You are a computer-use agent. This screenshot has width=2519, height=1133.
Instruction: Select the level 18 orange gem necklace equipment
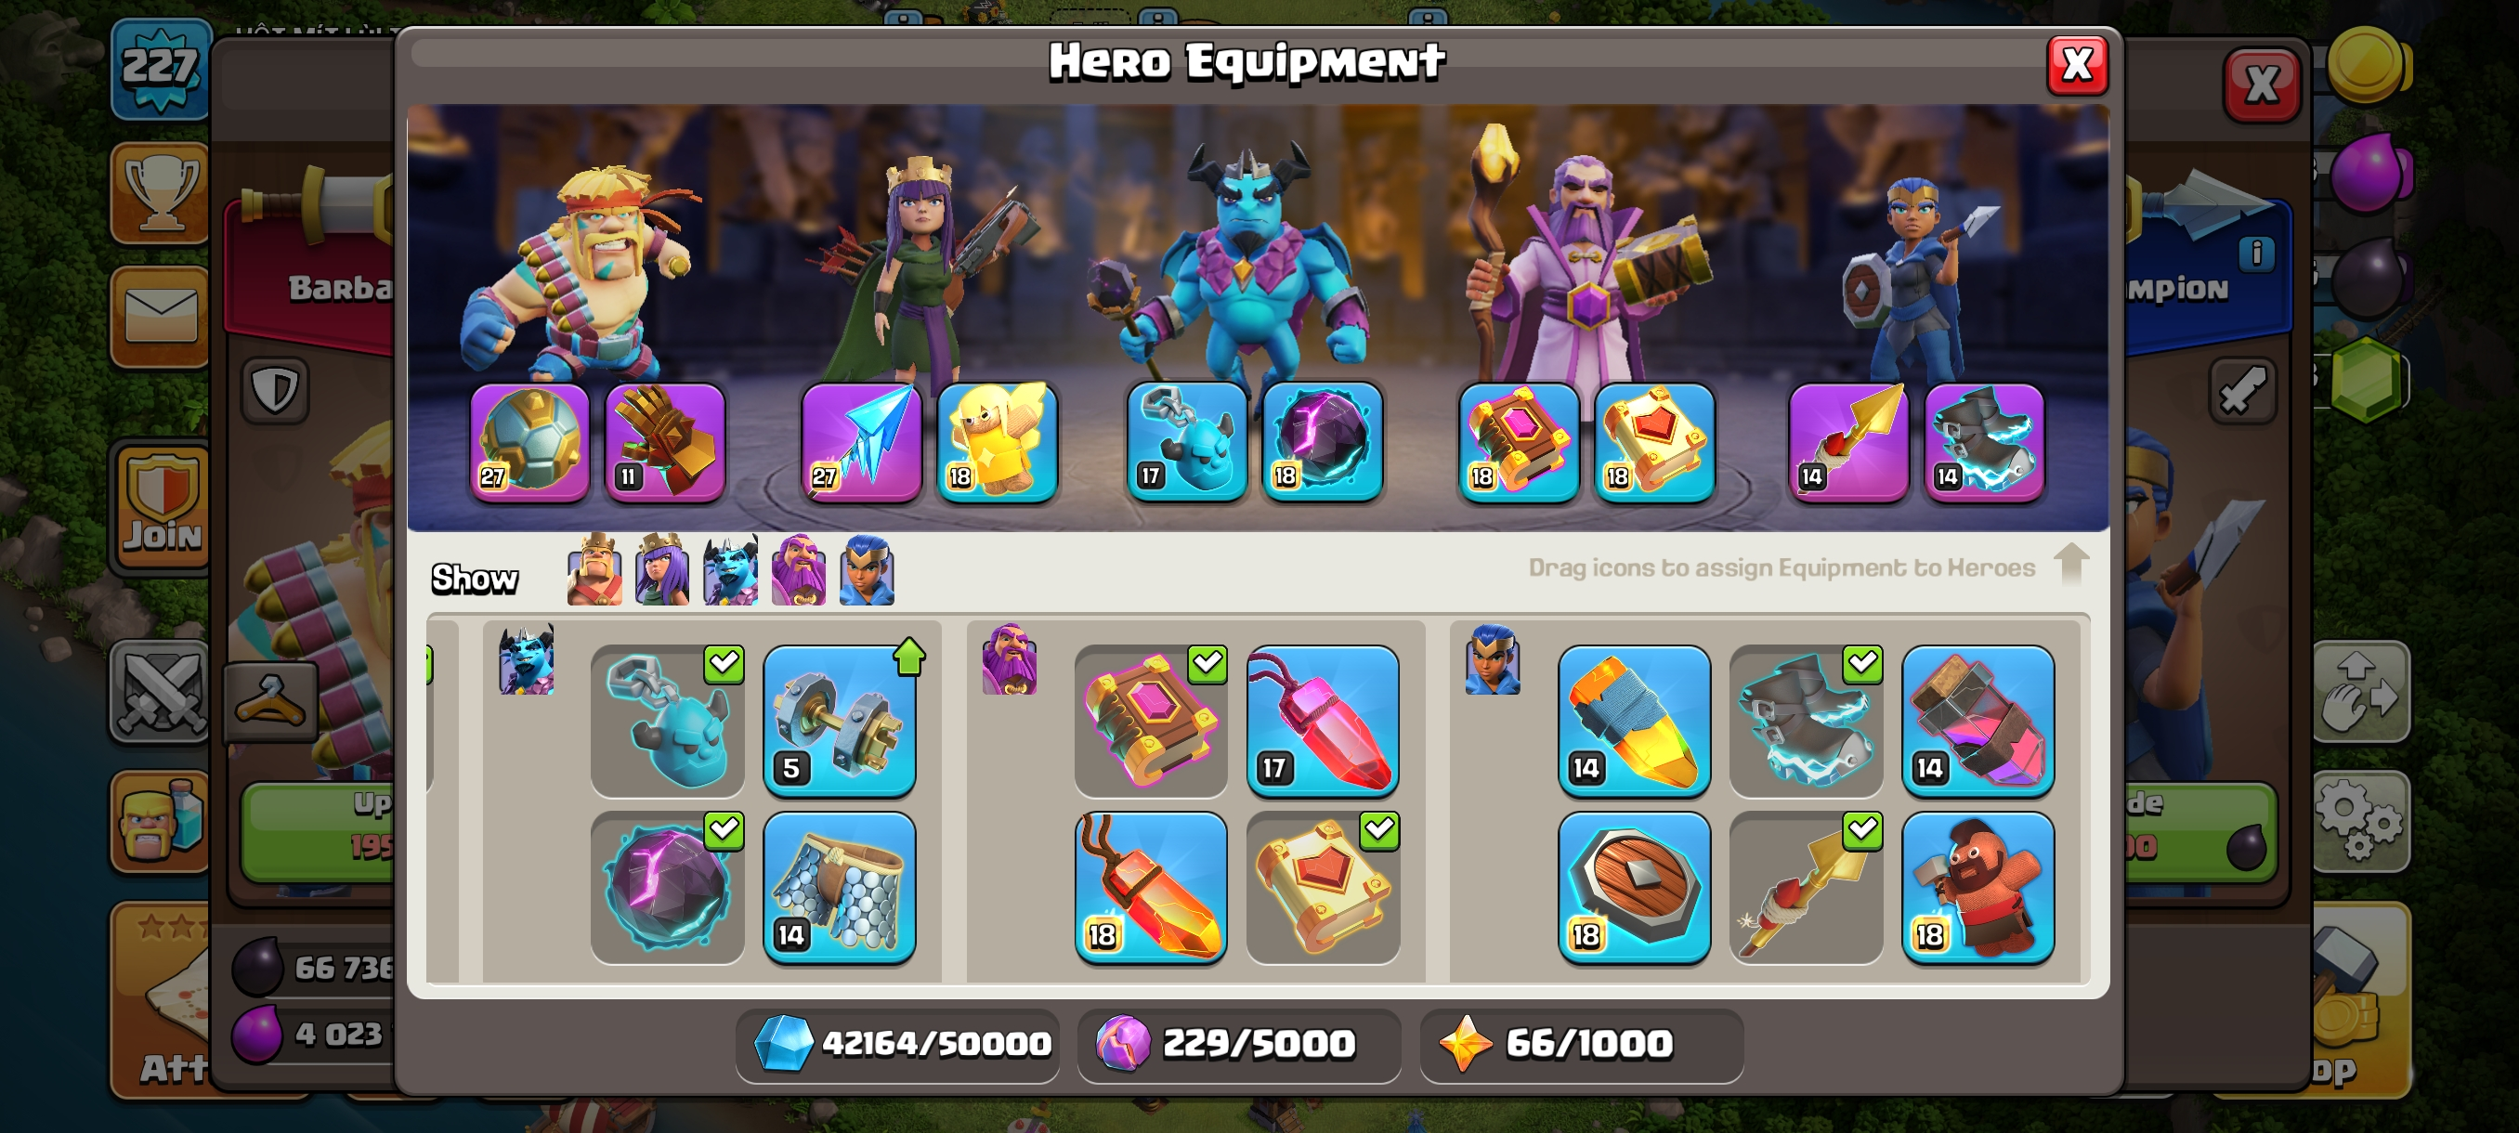pyautogui.click(x=1150, y=887)
